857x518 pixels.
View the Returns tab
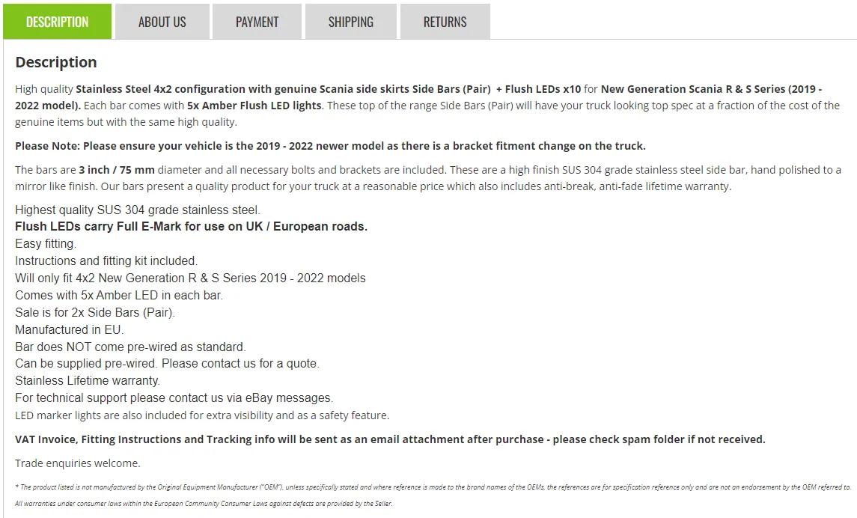point(445,22)
